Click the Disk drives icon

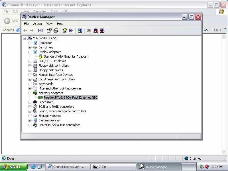pos(35,47)
